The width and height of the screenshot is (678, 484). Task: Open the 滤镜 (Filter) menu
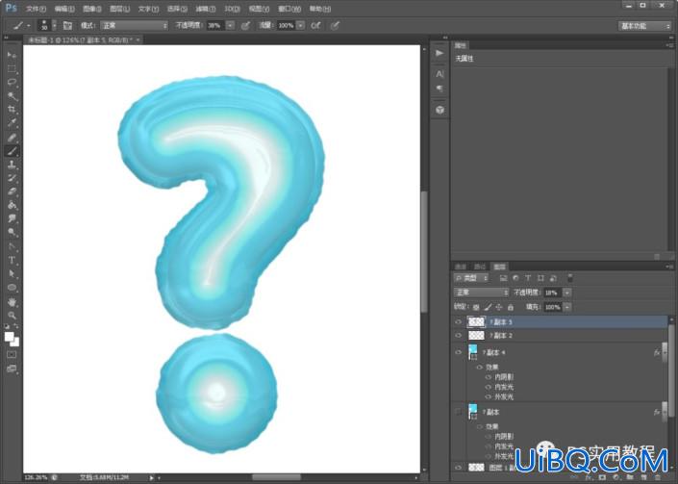click(x=206, y=9)
